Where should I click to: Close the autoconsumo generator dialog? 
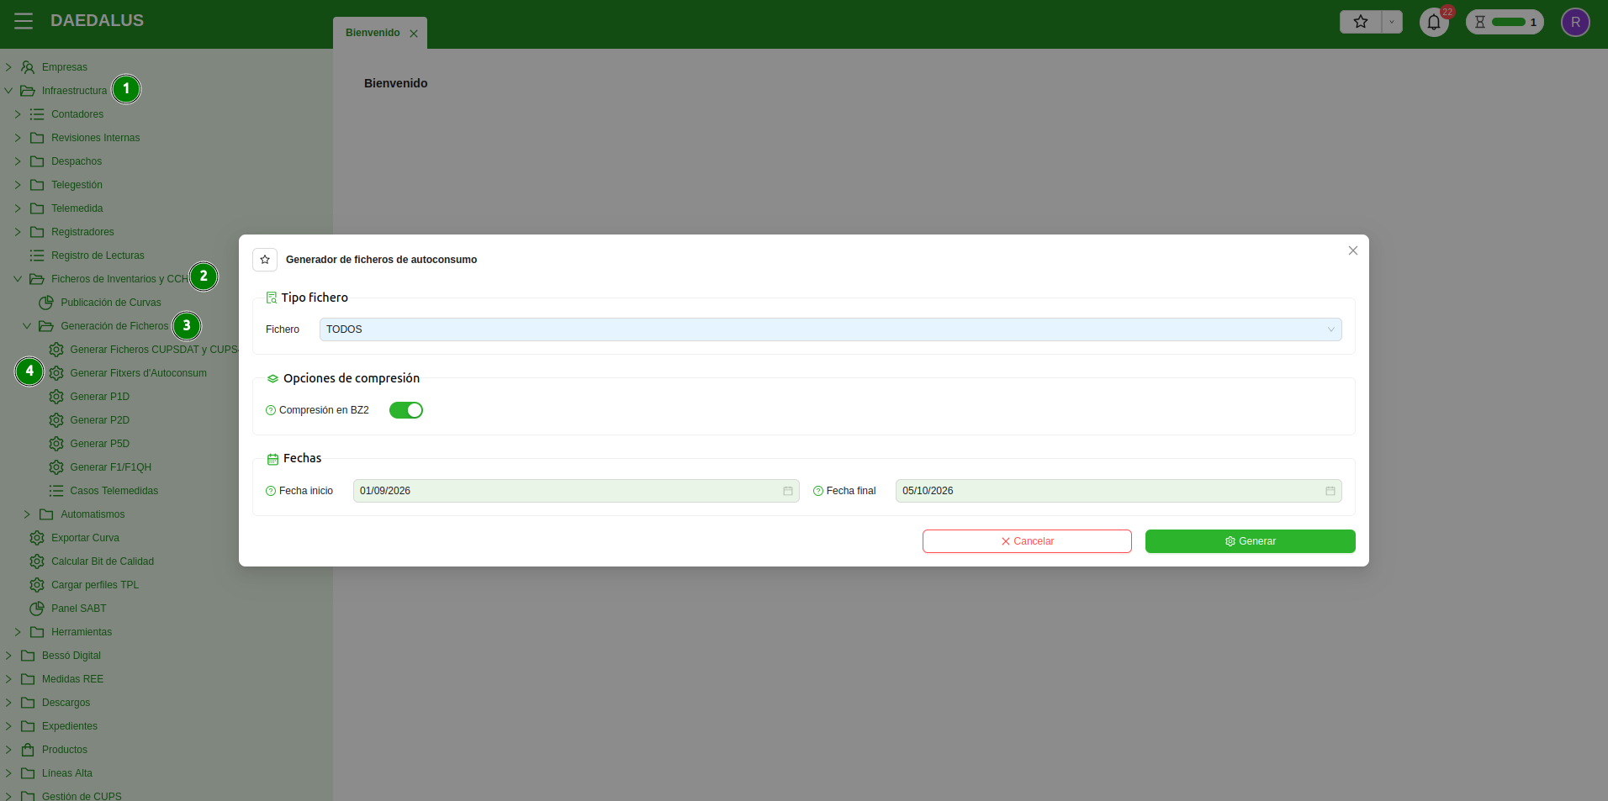point(1353,250)
